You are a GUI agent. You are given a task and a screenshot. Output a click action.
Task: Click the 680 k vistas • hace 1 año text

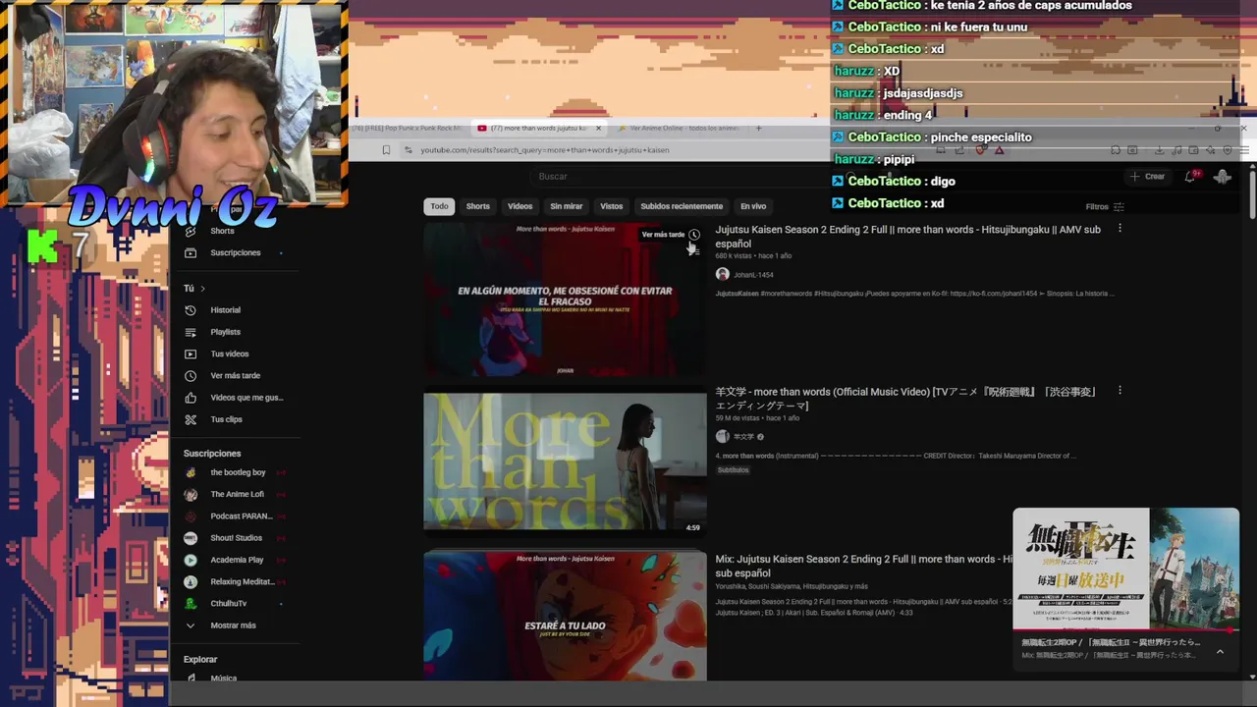click(x=753, y=256)
